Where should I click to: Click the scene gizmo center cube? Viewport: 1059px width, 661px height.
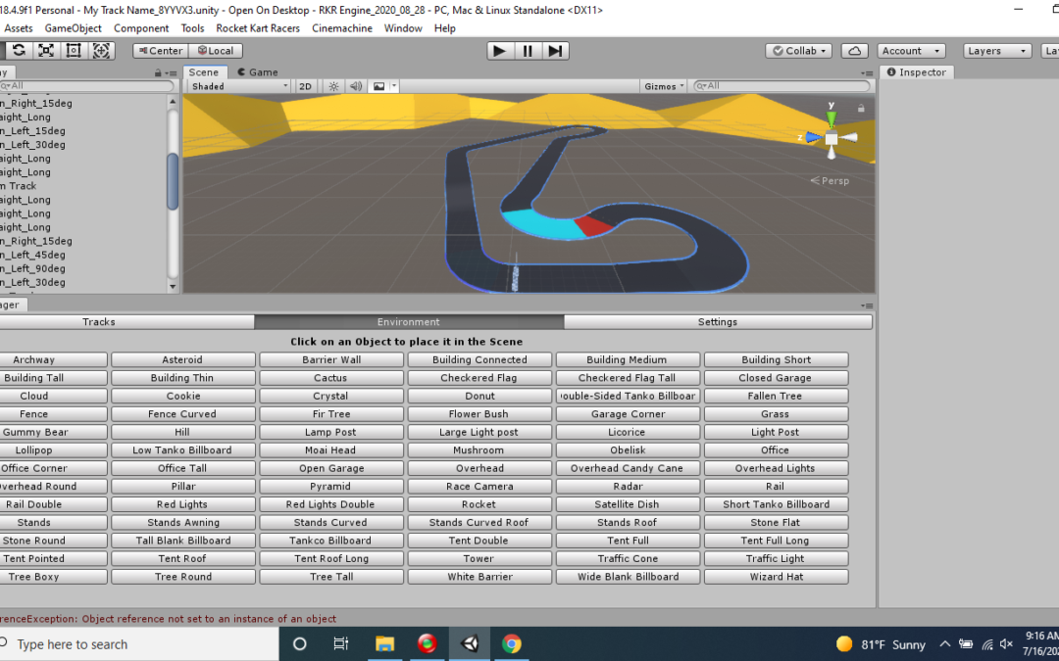tap(832, 138)
